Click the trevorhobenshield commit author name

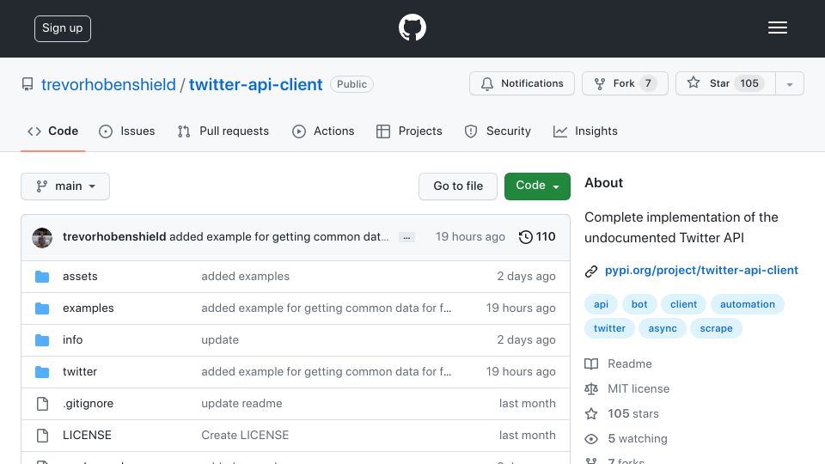pos(114,237)
